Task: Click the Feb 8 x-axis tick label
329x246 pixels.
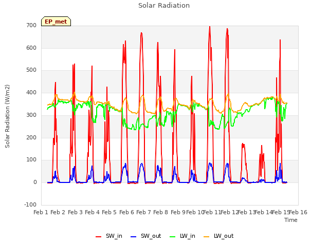Action: coord(160,212)
